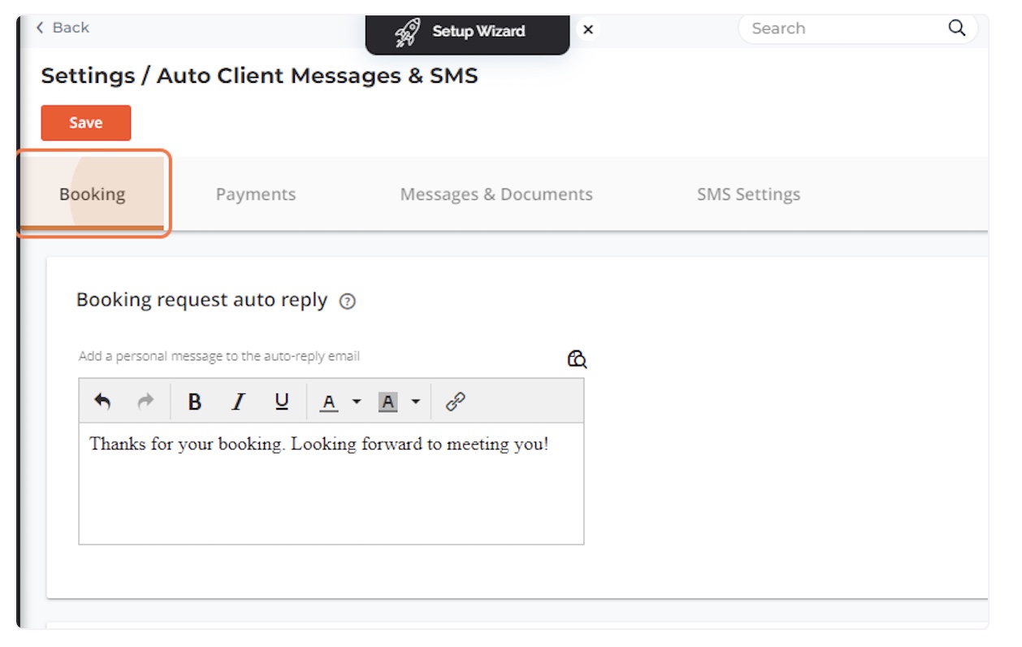
Task: Click the help icon beside Booking request auto reply
Action: point(348,302)
